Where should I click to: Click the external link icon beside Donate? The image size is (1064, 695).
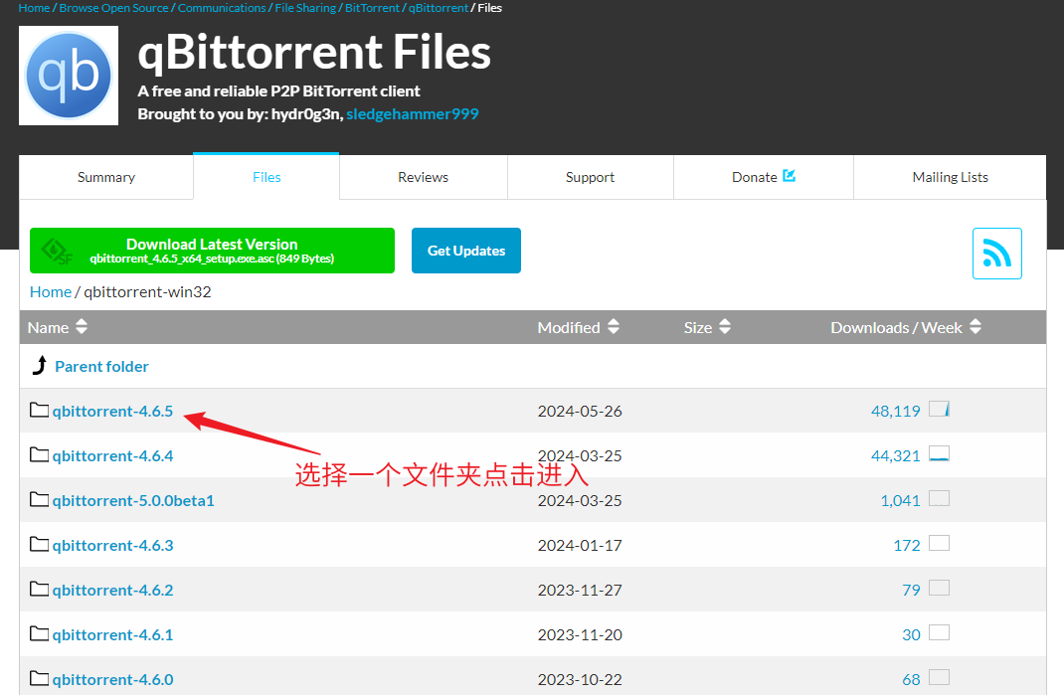pos(790,176)
